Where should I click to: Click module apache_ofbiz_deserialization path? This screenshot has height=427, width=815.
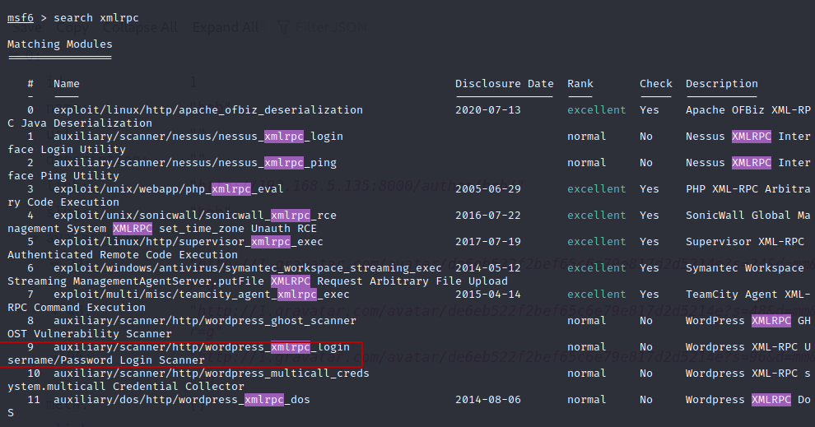click(208, 110)
